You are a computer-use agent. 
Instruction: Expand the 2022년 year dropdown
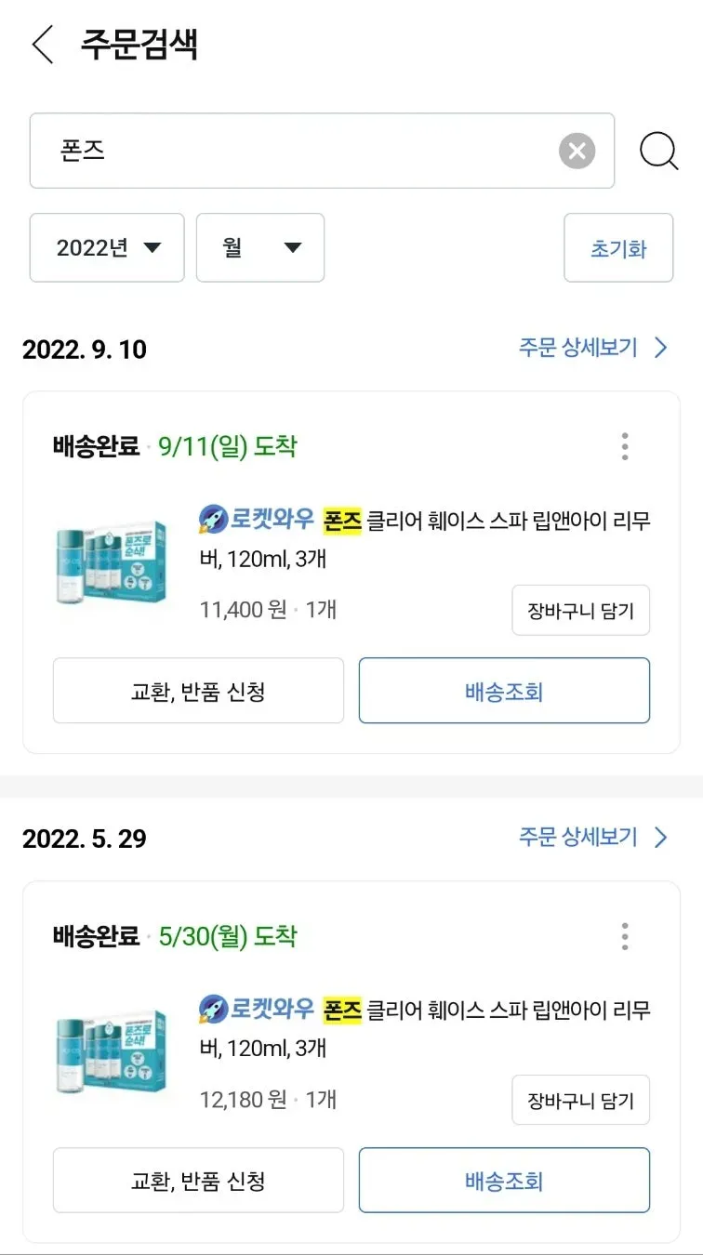[x=107, y=247]
